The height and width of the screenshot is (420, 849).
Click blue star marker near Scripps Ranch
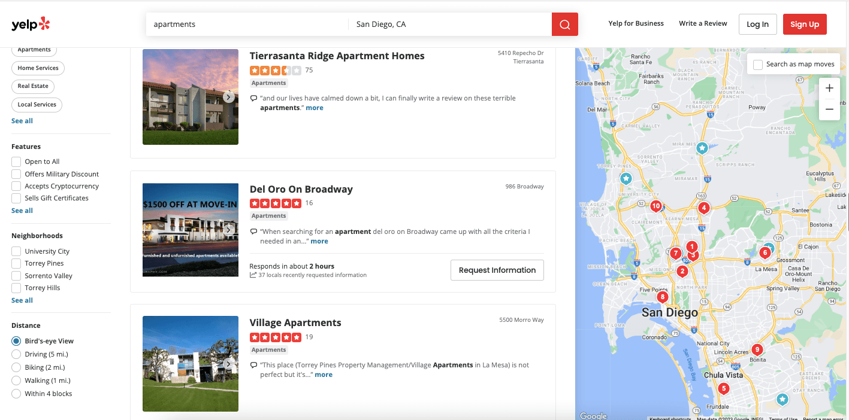[702, 147]
